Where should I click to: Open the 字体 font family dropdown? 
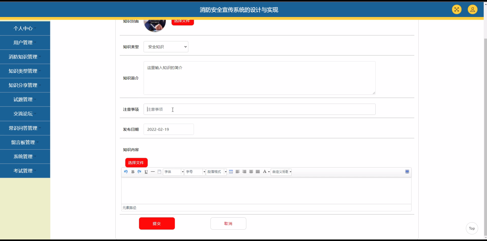pos(173,172)
